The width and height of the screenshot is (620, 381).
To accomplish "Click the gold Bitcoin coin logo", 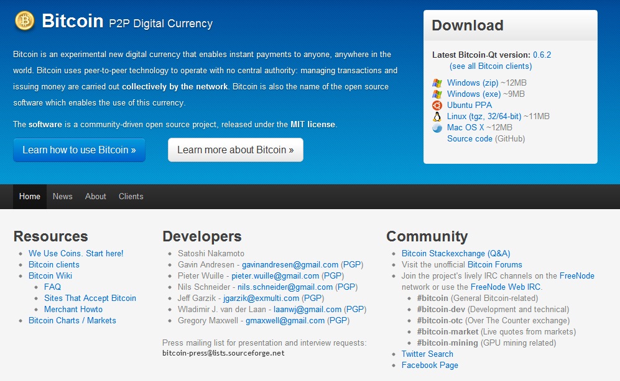I will click(x=24, y=20).
